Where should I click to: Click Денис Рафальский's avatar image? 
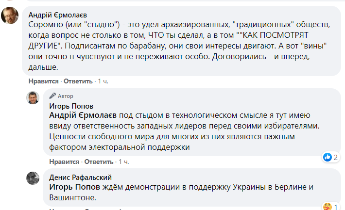pos(33,178)
